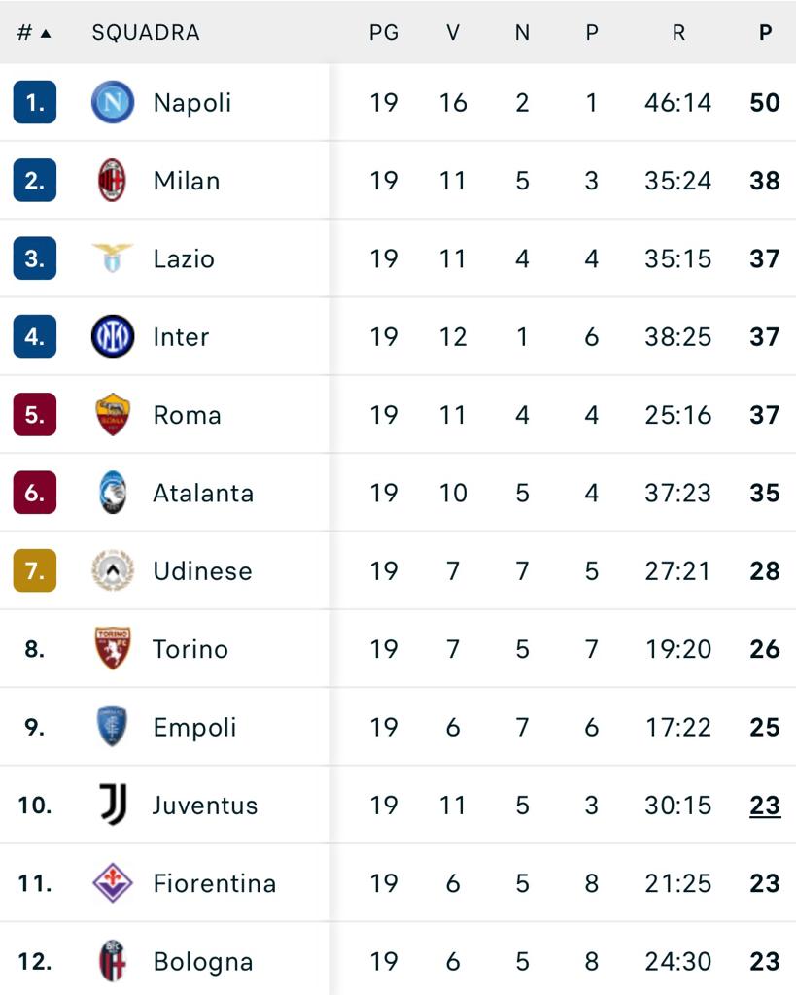Click the Lazio eagle crest
Viewport: 796px width, 995px height.
pos(113,258)
